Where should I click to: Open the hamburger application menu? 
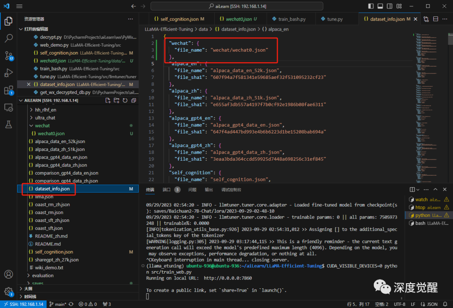point(19,6)
